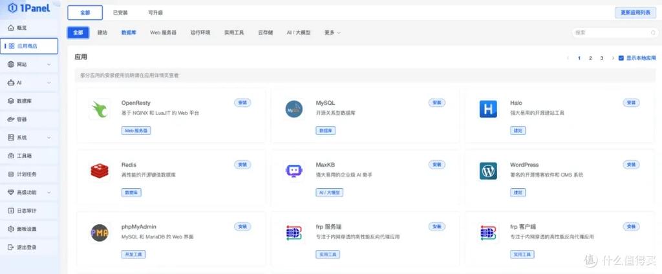Click 安装 for WordPress
This screenshot has width=662, height=274.
(631, 165)
